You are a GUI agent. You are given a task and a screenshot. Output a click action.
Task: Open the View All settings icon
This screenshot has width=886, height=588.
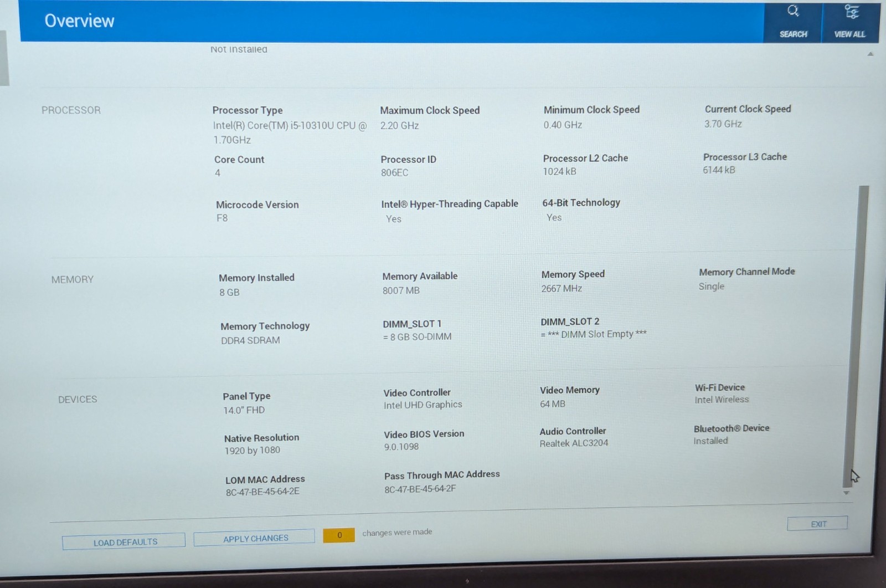click(851, 12)
